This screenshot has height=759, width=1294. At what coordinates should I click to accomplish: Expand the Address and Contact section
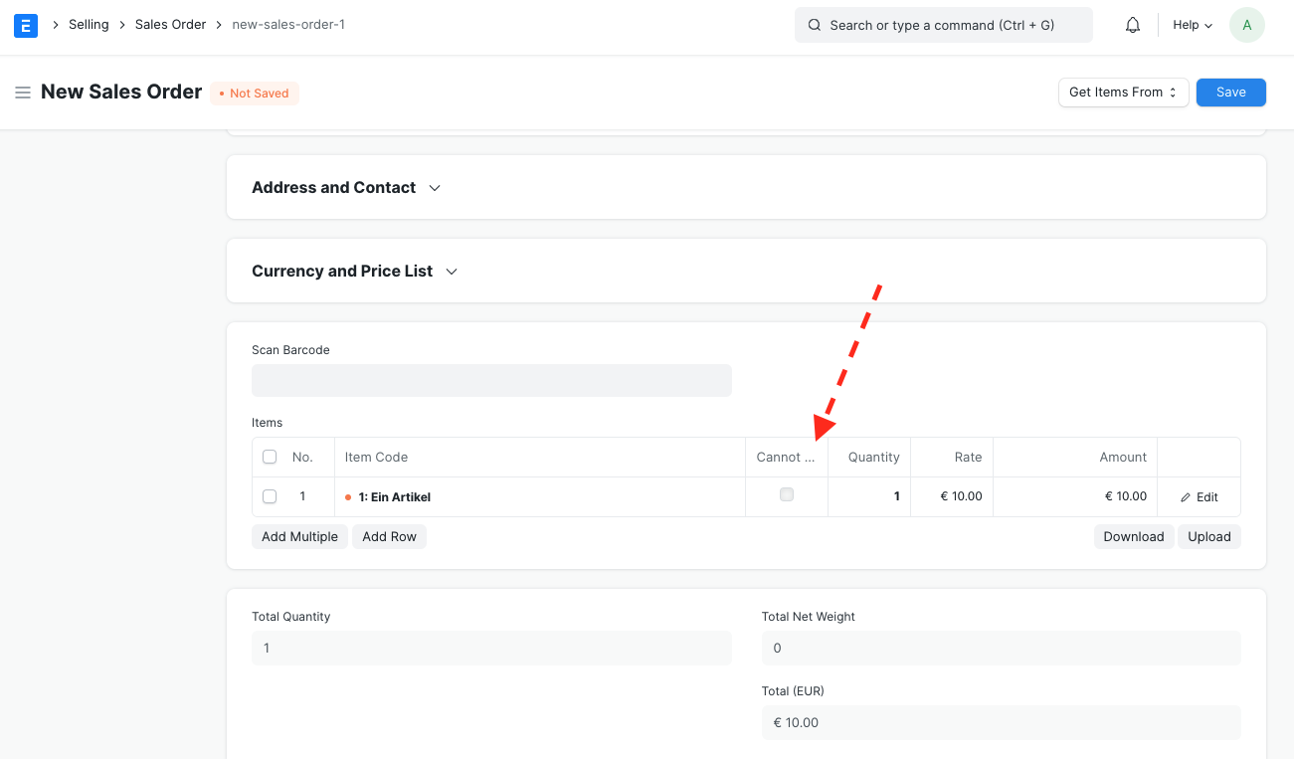point(346,187)
